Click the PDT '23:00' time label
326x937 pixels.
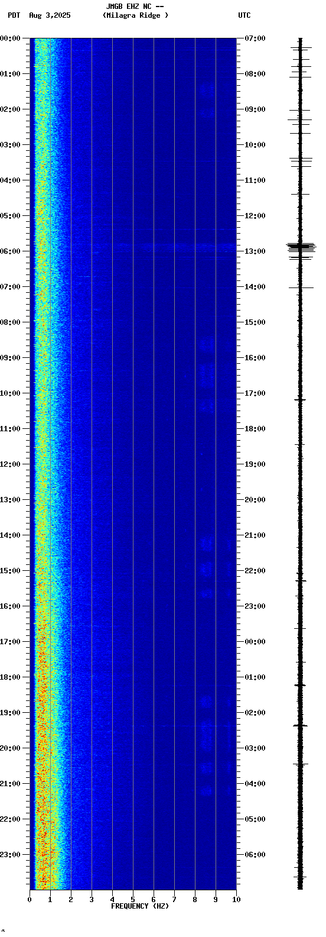[x=10, y=855]
